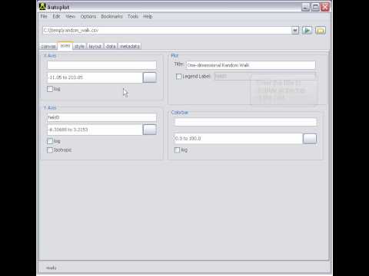Toggle the Legend Label checkbox
This screenshot has height=276, width=369.
pos(178,77)
